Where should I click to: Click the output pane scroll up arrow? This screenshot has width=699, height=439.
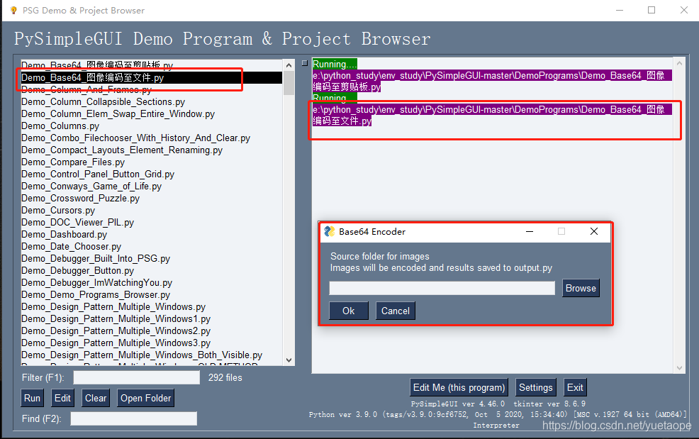coord(679,63)
